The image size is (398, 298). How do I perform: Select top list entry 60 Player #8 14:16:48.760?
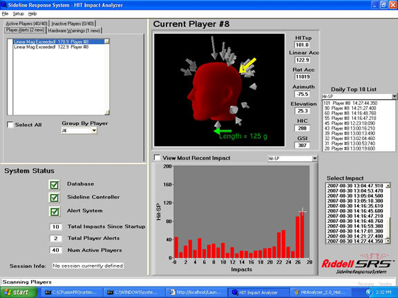(359, 113)
